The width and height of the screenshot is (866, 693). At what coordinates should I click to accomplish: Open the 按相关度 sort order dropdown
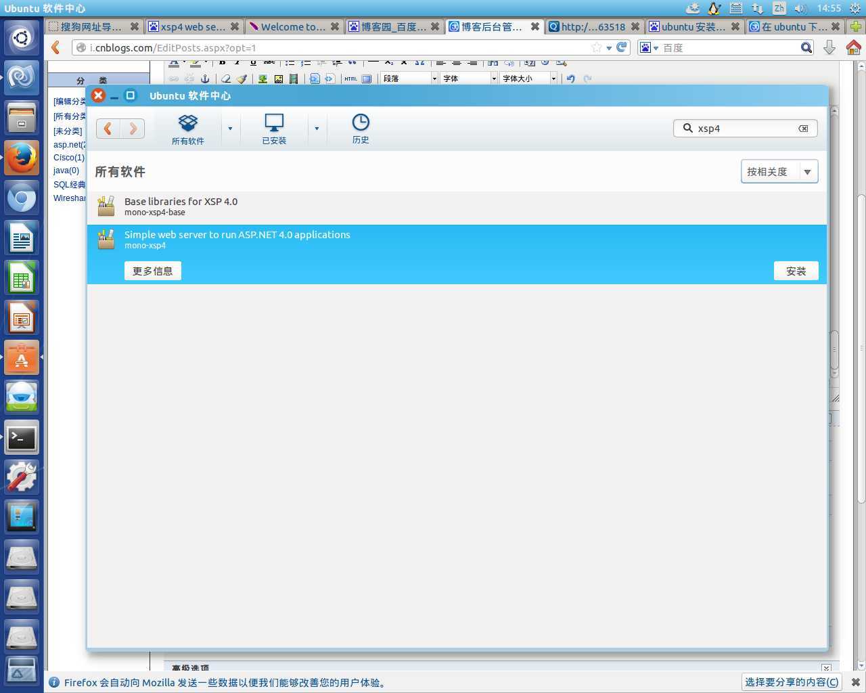(779, 172)
